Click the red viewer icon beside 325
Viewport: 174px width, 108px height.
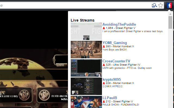104,65
